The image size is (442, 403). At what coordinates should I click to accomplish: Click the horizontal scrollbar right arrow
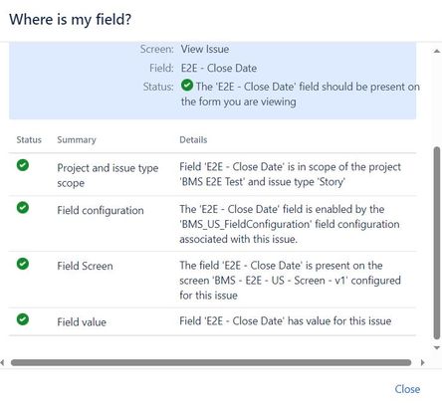[422, 362]
